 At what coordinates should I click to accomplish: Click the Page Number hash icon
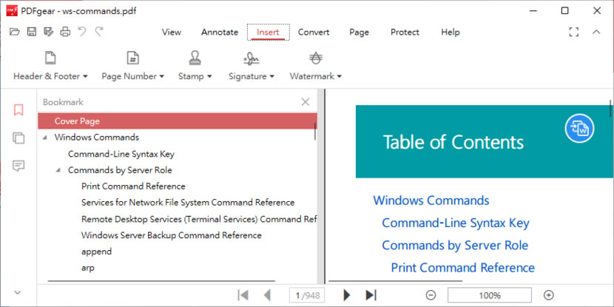[x=132, y=58]
